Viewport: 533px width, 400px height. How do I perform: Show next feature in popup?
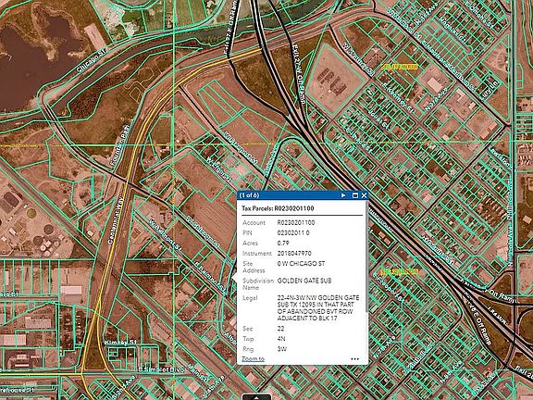(x=343, y=195)
